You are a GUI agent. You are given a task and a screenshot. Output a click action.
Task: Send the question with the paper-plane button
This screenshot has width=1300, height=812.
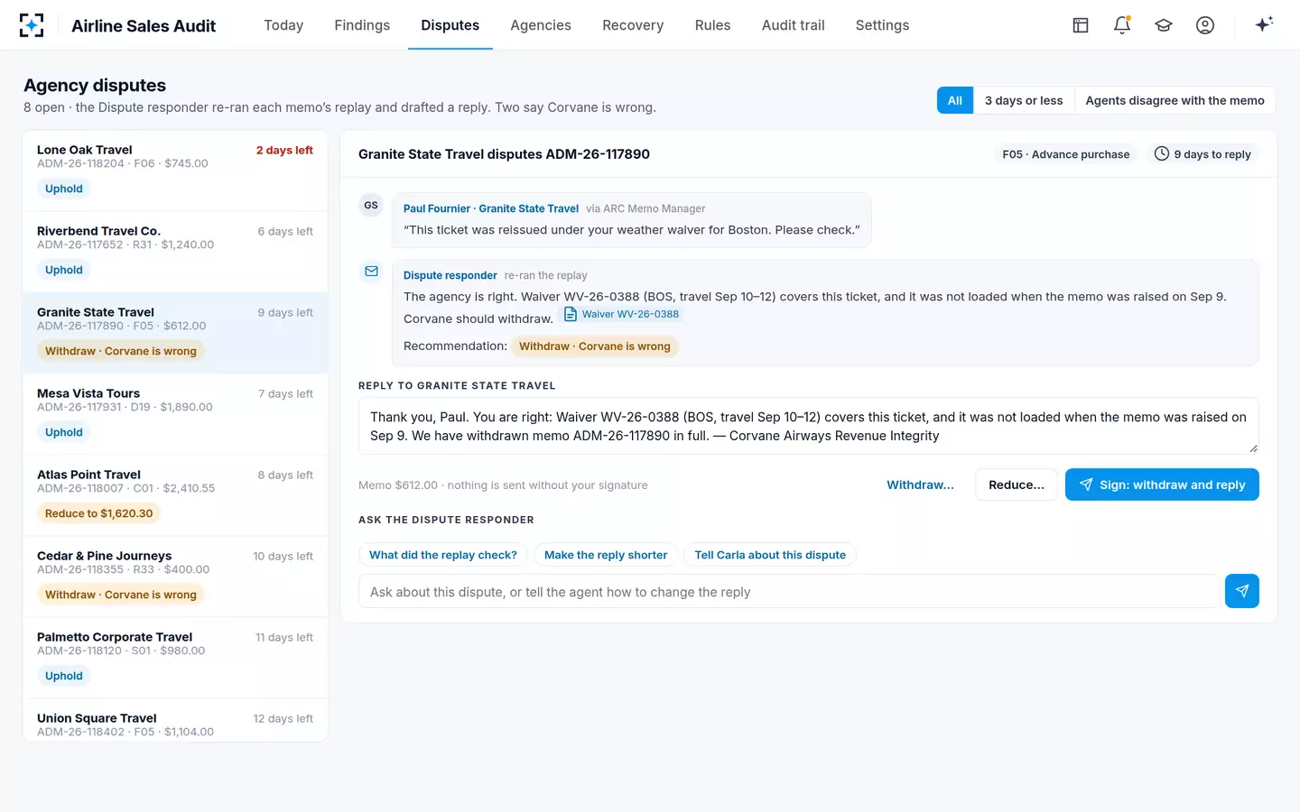(1242, 591)
